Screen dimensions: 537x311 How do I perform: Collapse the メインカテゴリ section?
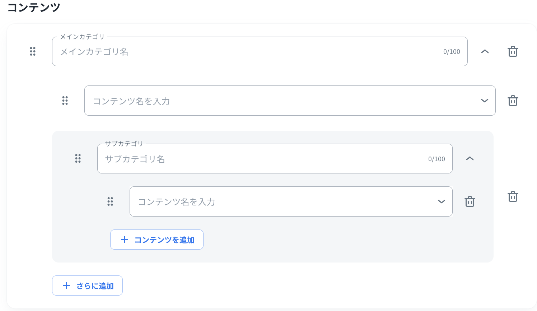(485, 51)
